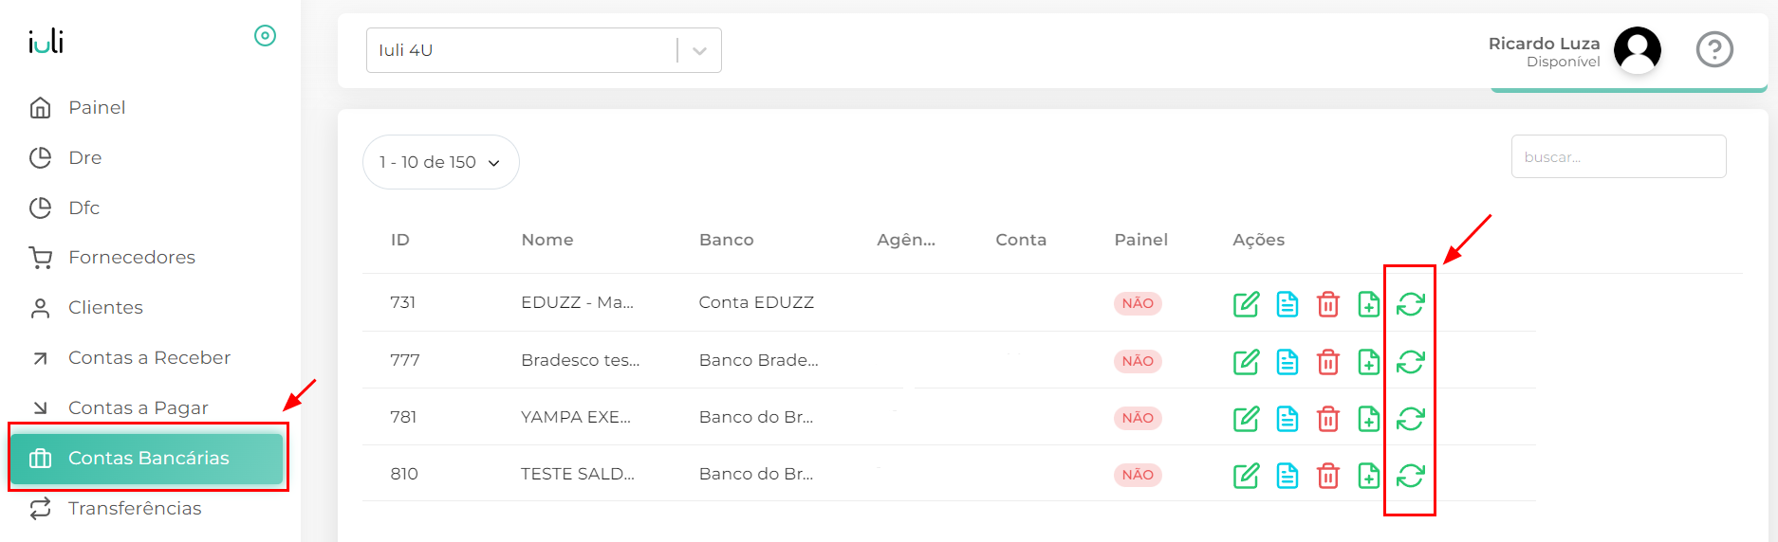This screenshot has height=542, width=1778.
Task: Click the iuli logo
Action: pyautogui.click(x=46, y=41)
